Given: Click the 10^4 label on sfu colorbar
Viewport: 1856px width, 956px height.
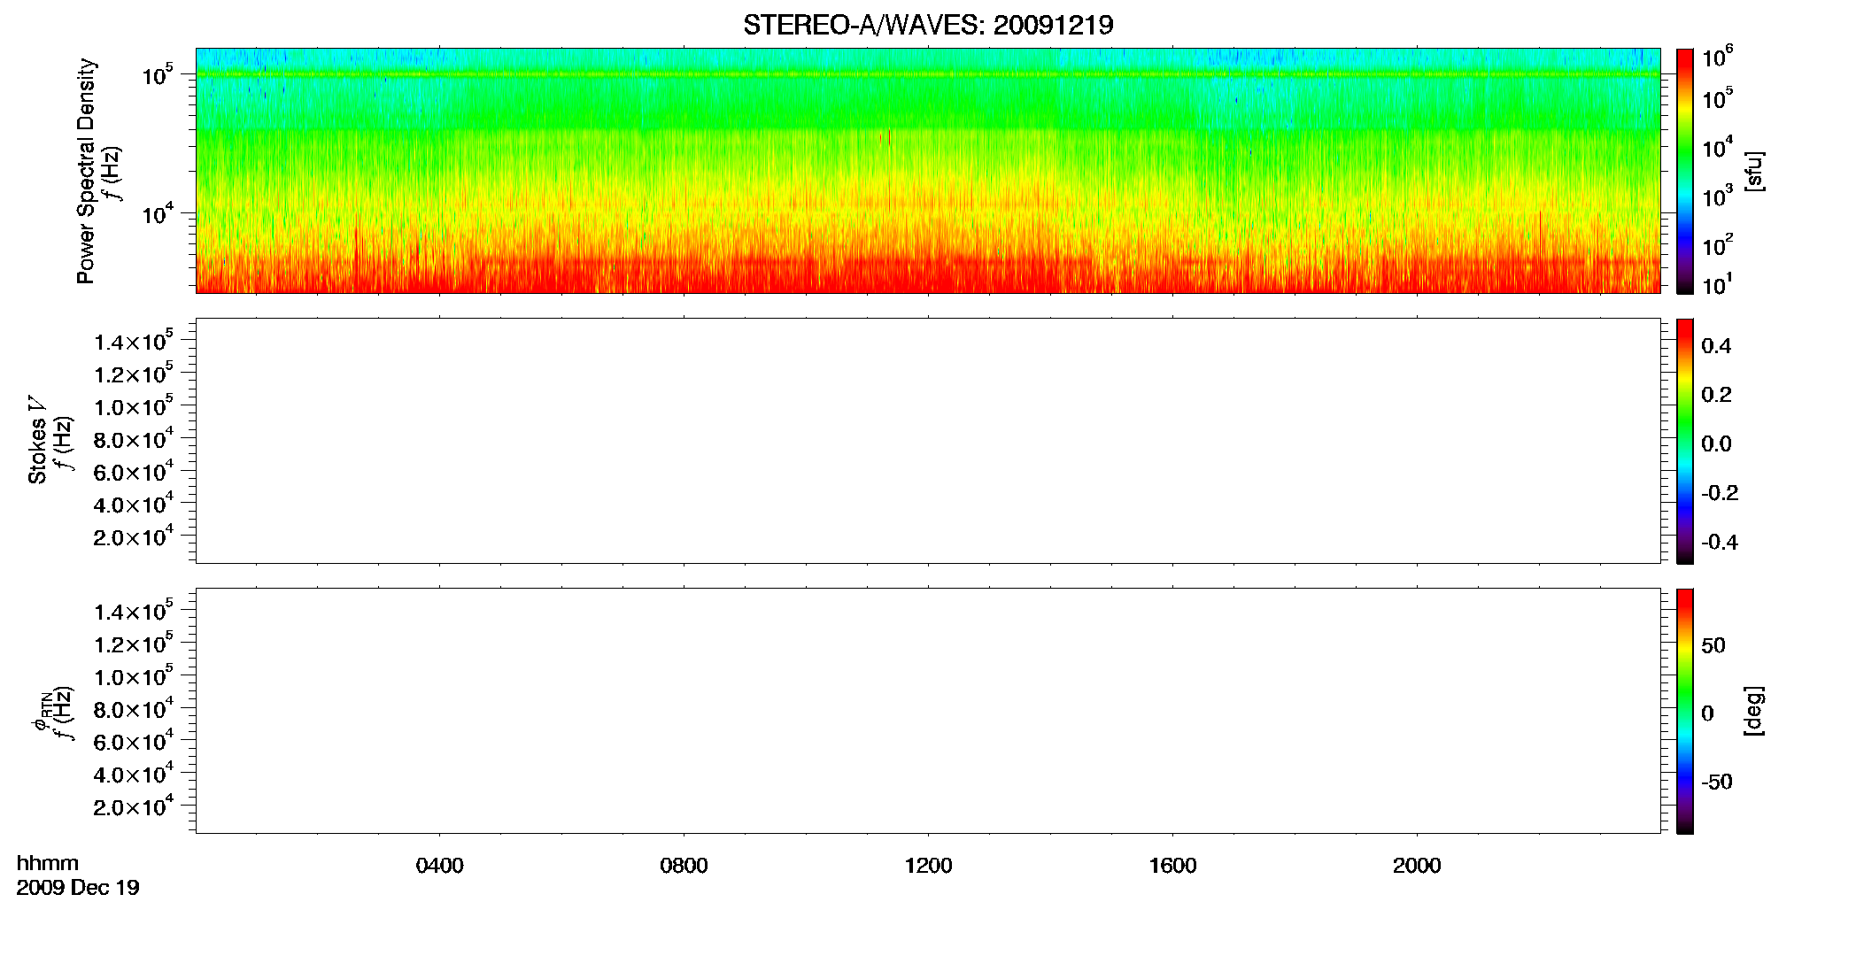Looking at the screenshot, I should [x=1717, y=148].
